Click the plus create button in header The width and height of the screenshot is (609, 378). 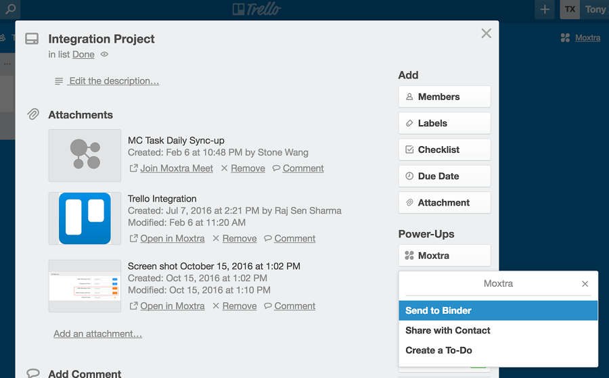(545, 9)
